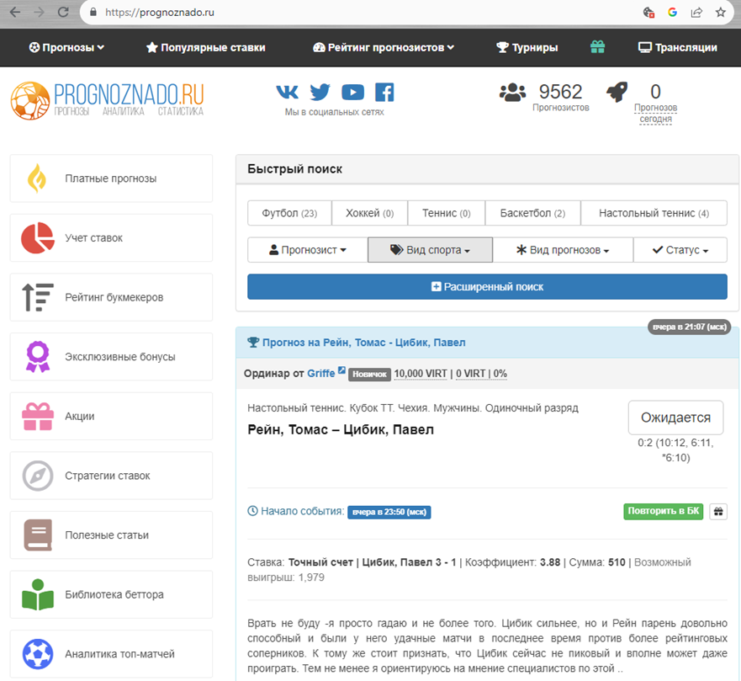Click the Расширенный поиск button
Viewport: 741px width, 681px height.
click(x=487, y=287)
